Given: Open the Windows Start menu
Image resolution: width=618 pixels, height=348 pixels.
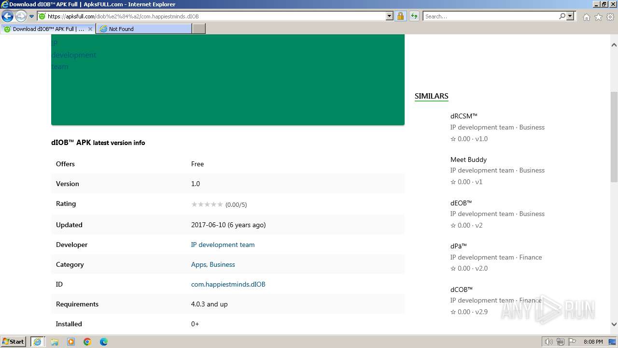Looking at the screenshot, I should [x=14, y=342].
